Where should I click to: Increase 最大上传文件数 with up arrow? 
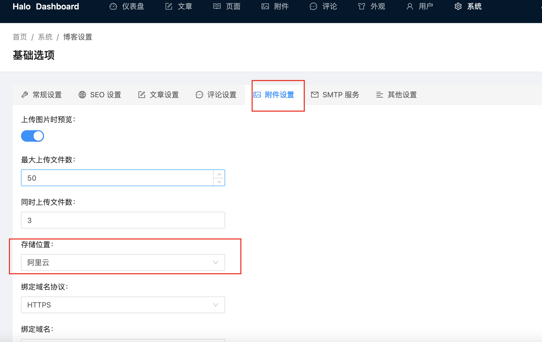click(x=219, y=174)
